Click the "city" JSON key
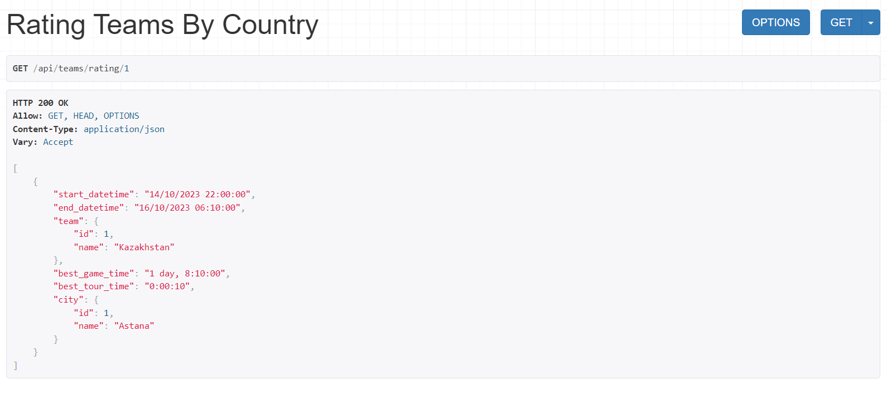887x394 pixels. click(69, 300)
